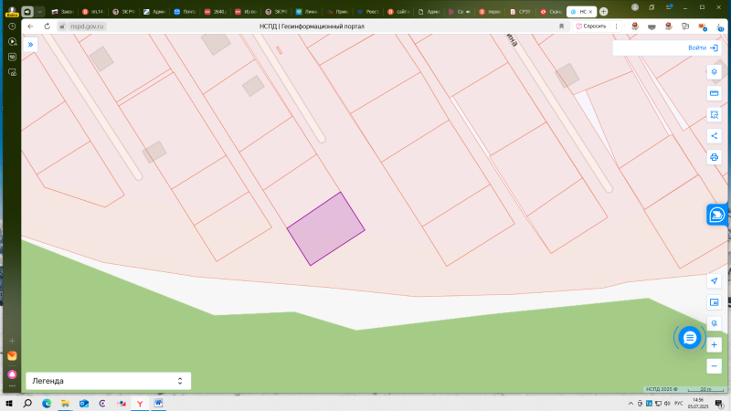The image size is (731, 411).
Task: Switch to the Реестр browser tab
Action: [368, 12]
